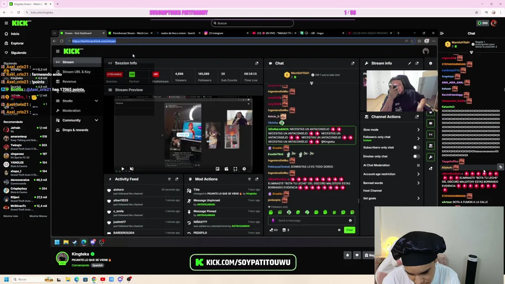Open YouTube app from Windows taskbar
The width and height of the screenshot is (505, 284).
(x=103, y=279)
